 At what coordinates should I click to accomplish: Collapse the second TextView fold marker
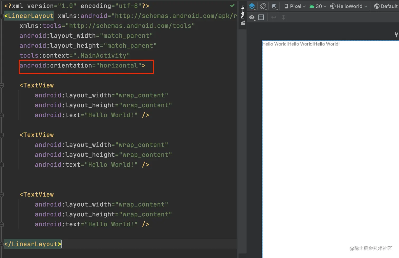pyautogui.click(x=2, y=135)
